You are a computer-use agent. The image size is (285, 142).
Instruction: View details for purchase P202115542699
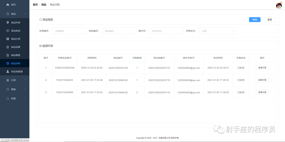(262, 92)
